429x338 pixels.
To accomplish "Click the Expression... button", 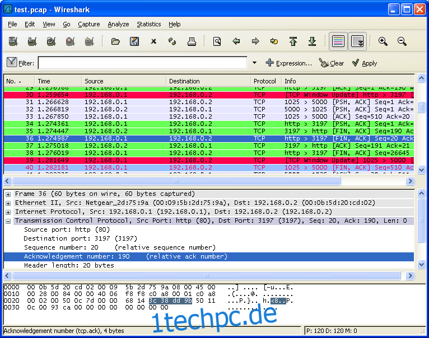I will 288,63.
